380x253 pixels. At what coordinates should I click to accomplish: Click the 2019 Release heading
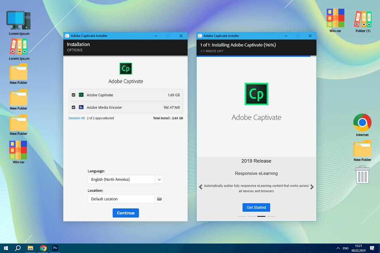[x=256, y=161]
